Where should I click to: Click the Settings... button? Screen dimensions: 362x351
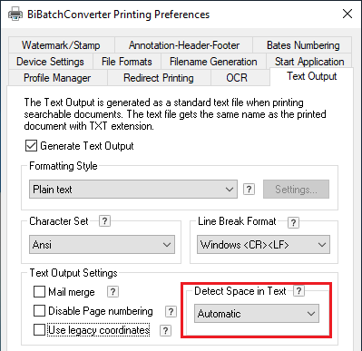[x=296, y=190]
